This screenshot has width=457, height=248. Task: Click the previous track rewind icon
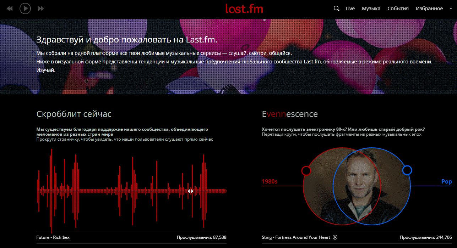point(10,8)
